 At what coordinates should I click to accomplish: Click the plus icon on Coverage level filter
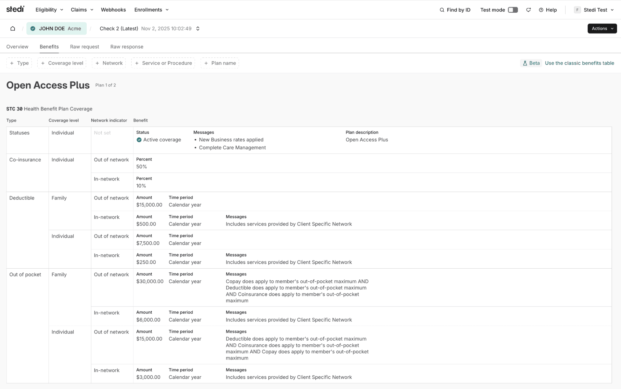(x=43, y=63)
